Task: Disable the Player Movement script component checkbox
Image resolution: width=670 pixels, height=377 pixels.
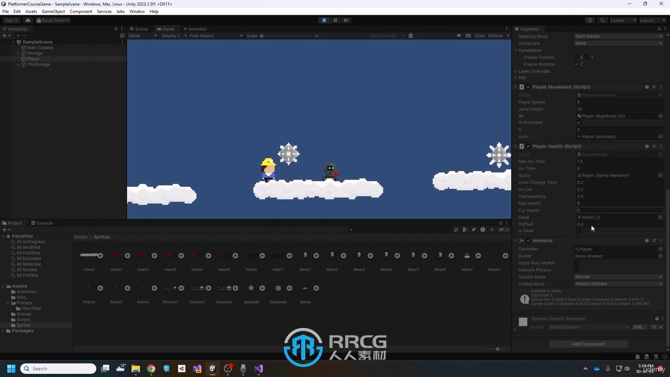Action: click(528, 87)
